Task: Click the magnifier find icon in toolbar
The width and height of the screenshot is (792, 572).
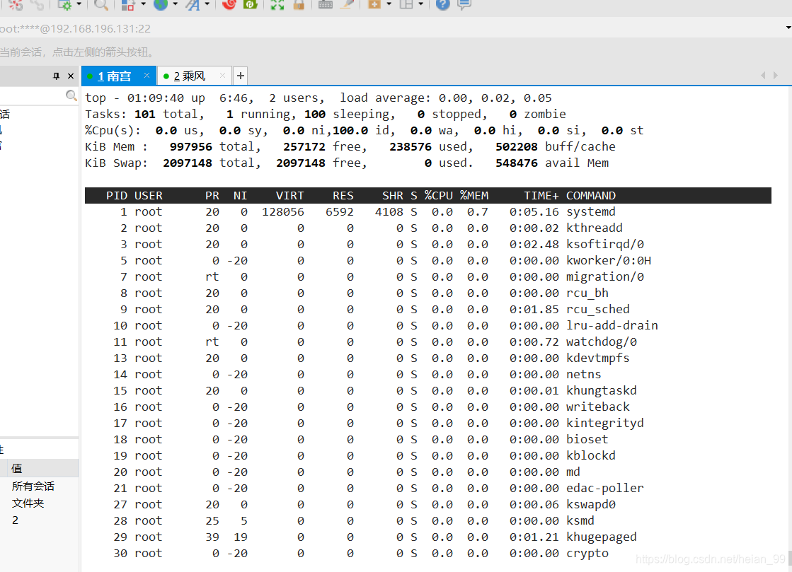Action: 101,4
